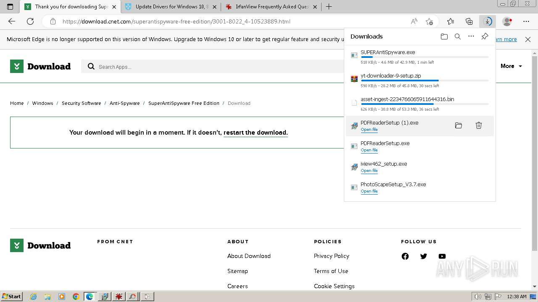
Task: Click the Download site logo in header
Action: [40, 66]
